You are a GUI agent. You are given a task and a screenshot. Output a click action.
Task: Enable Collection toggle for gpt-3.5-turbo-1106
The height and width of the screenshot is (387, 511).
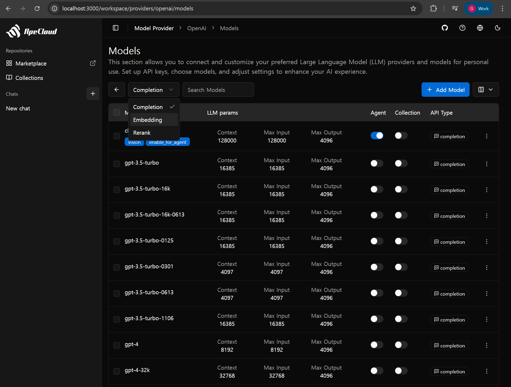[401, 319]
